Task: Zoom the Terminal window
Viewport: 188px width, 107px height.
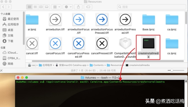Action: click(27, 78)
